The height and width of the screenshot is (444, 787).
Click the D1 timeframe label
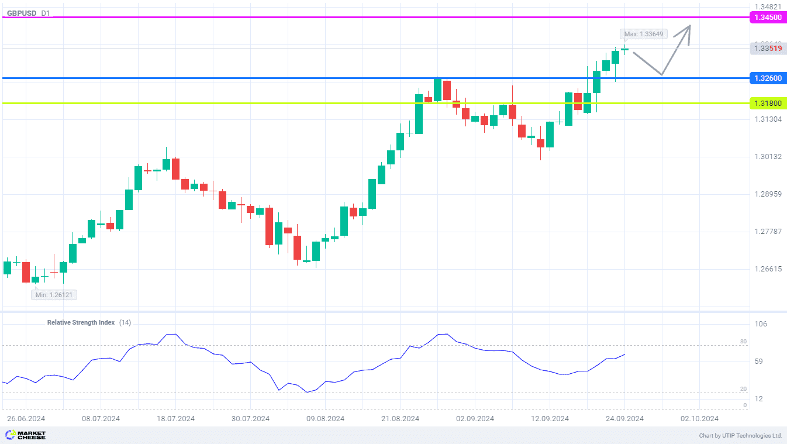click(x=46, y=13)
